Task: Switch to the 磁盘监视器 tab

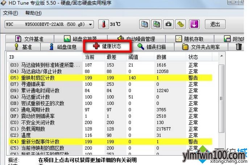Action: [x=81, y=39]
